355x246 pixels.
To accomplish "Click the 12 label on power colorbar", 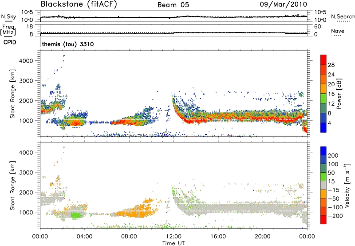I will click(331, 104).
